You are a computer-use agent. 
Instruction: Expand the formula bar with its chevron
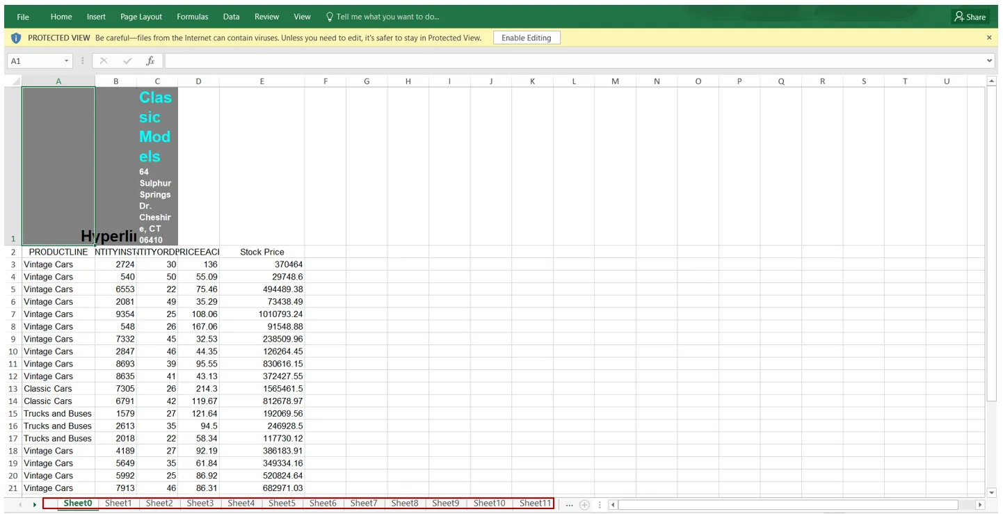click(x=990, y=61)
